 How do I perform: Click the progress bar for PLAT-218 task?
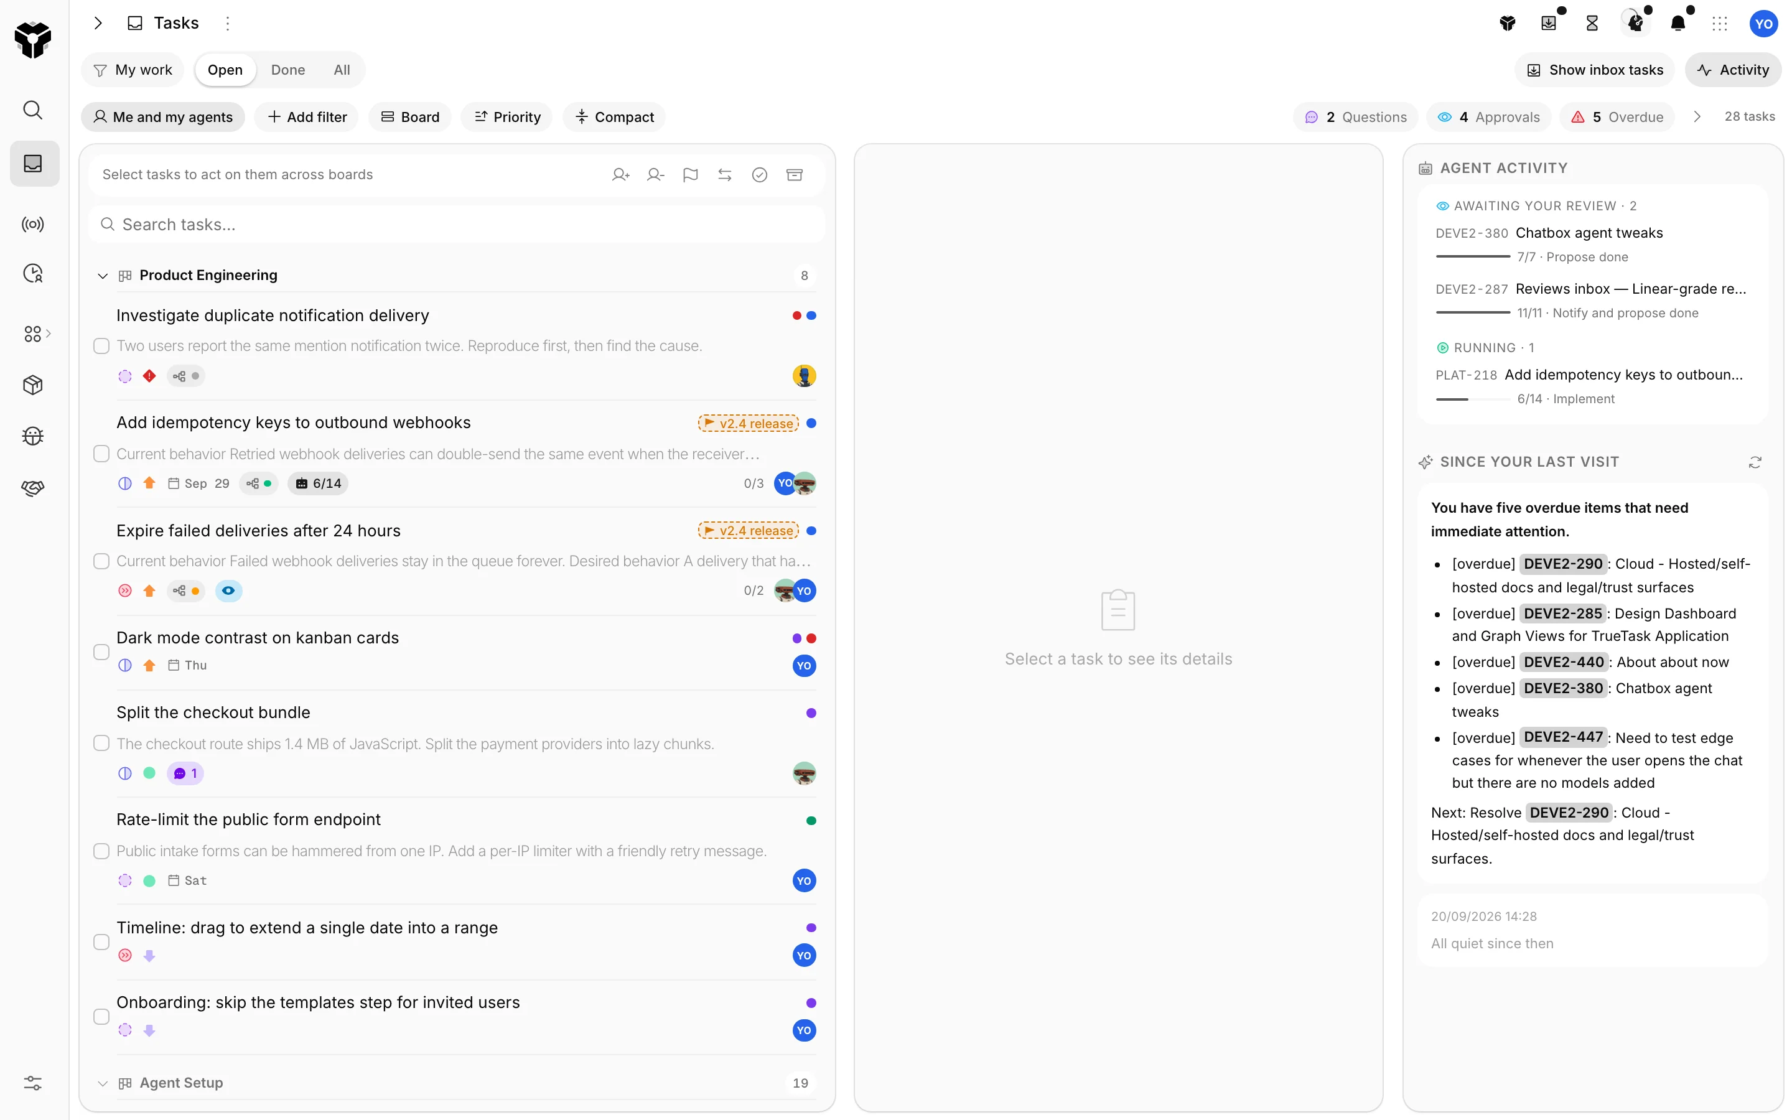tap(1473, 399)
